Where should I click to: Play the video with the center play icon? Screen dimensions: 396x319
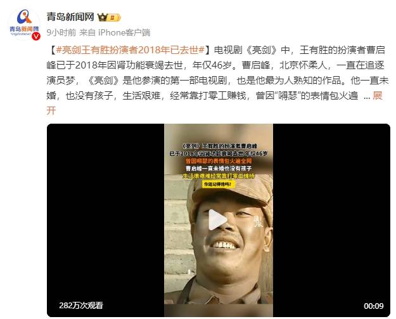point(217,220)
